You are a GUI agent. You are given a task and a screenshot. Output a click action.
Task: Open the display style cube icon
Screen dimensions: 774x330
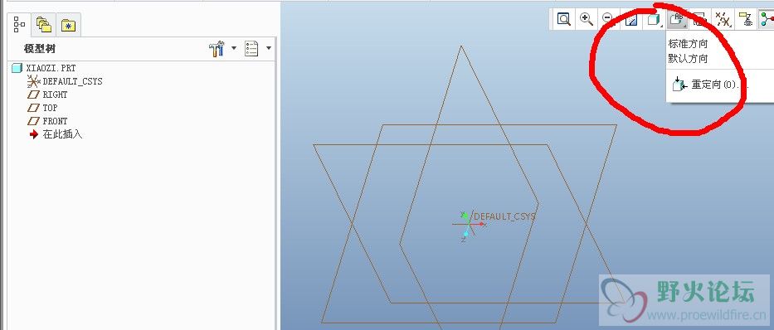654,19
